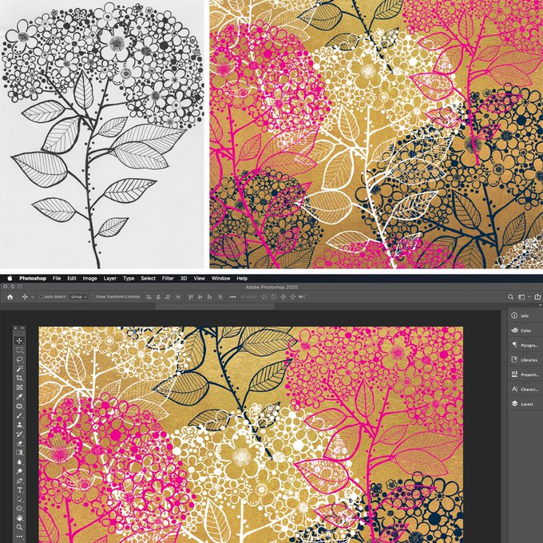Viewport: 543px width, 543px height.
Task: Select the Ellipse shape tool
Action: point(19,509)
